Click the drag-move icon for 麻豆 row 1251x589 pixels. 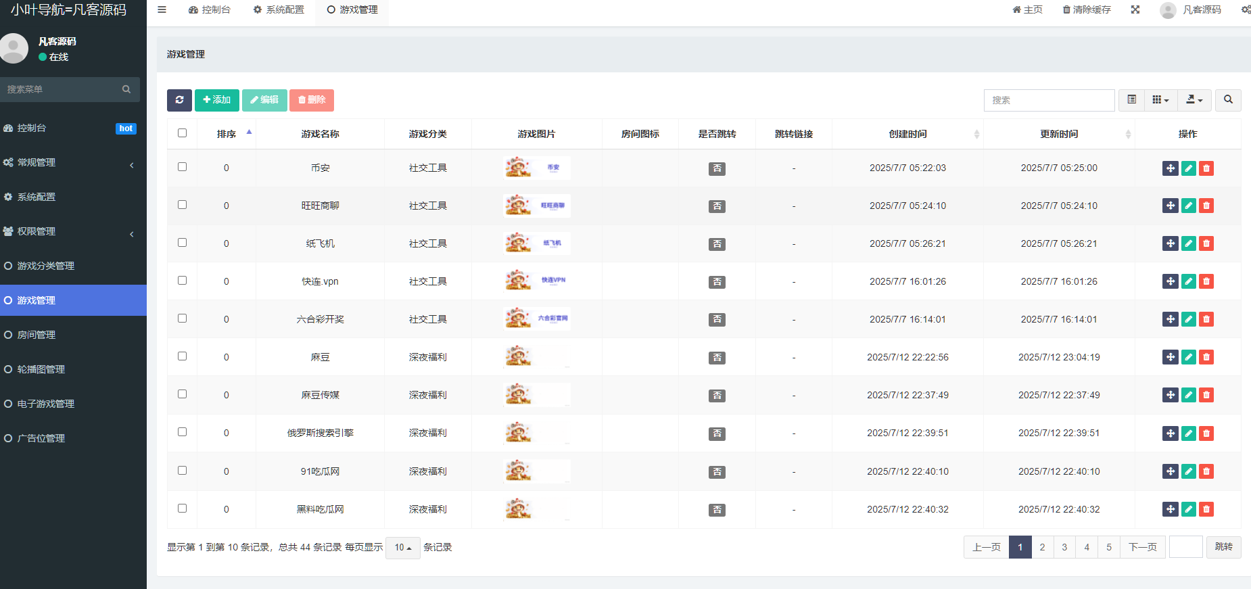[x=1170, y=358]
